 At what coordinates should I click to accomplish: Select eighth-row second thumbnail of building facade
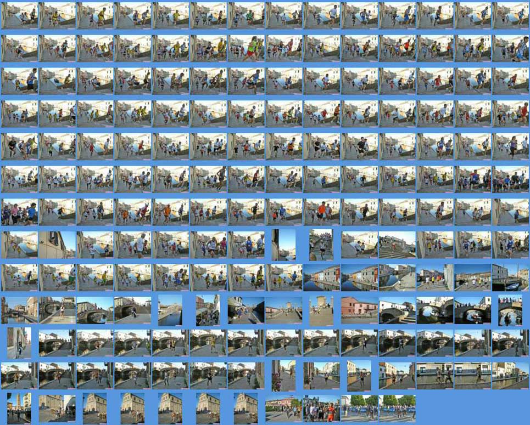click(x=58, y=245)
